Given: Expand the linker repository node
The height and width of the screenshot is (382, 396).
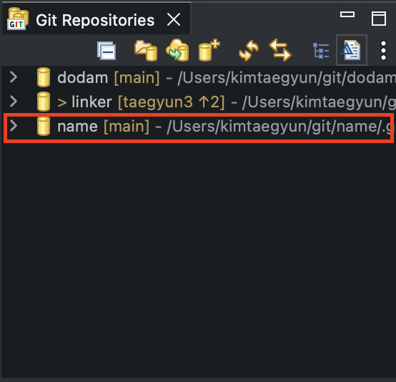Looking at the screenshot, I should point(14,102).
